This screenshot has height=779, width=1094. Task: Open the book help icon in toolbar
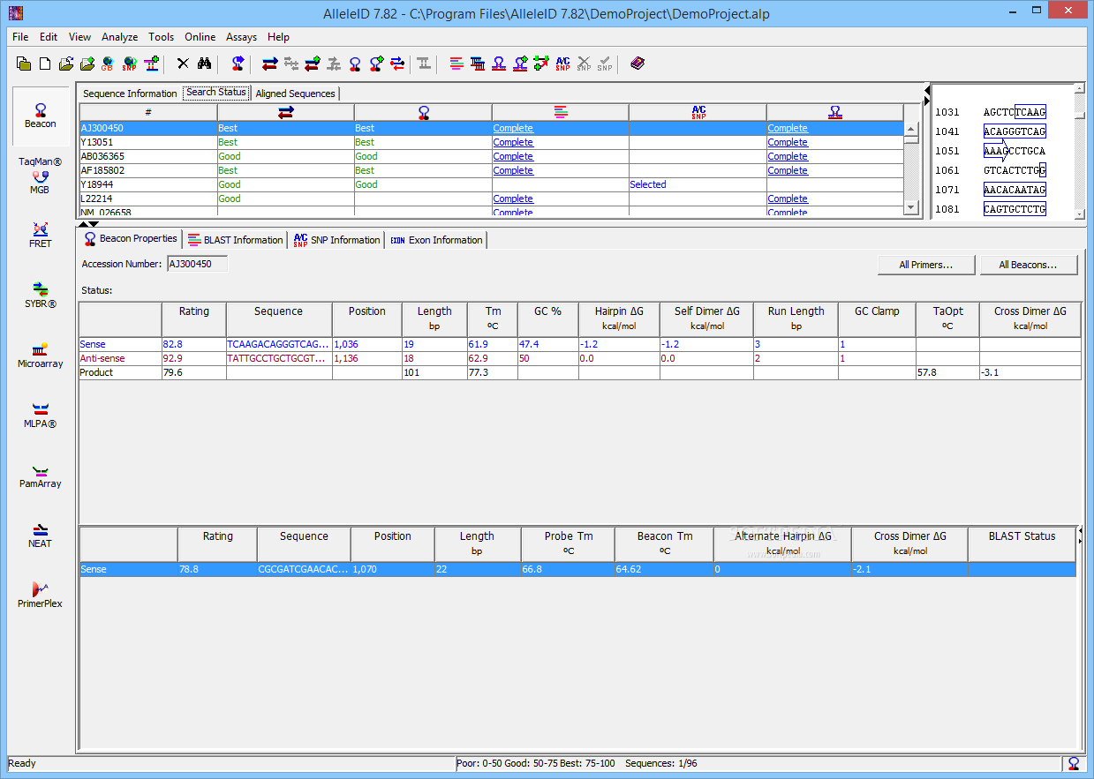click(638, 64)
